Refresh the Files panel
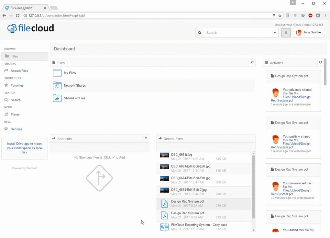 click(252, 63)
